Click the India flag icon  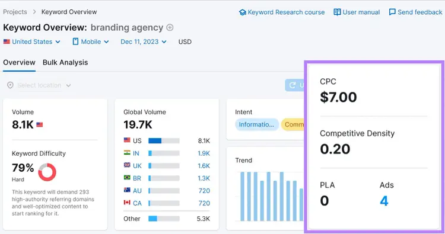(x=127, y=152)
